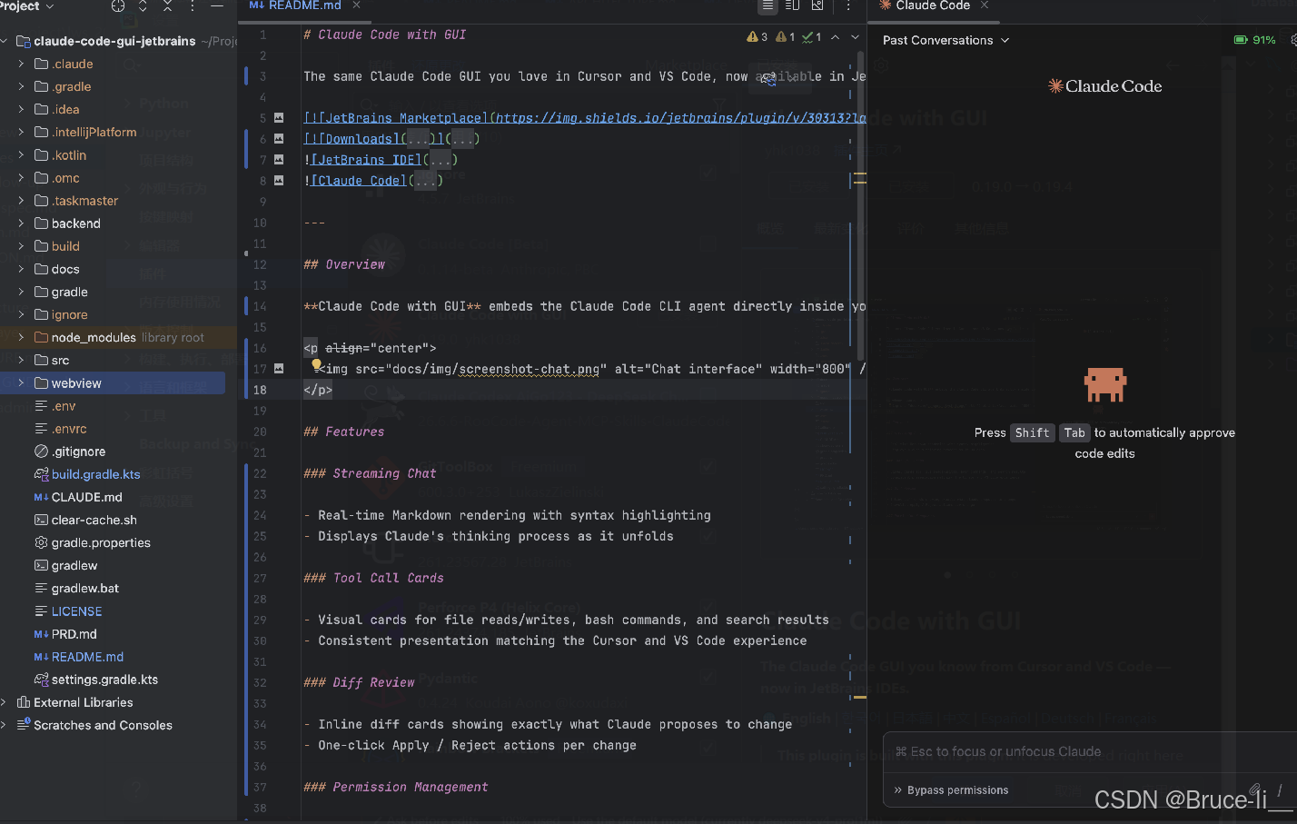Jump to next highlighted problem arrow

point(855,37)
